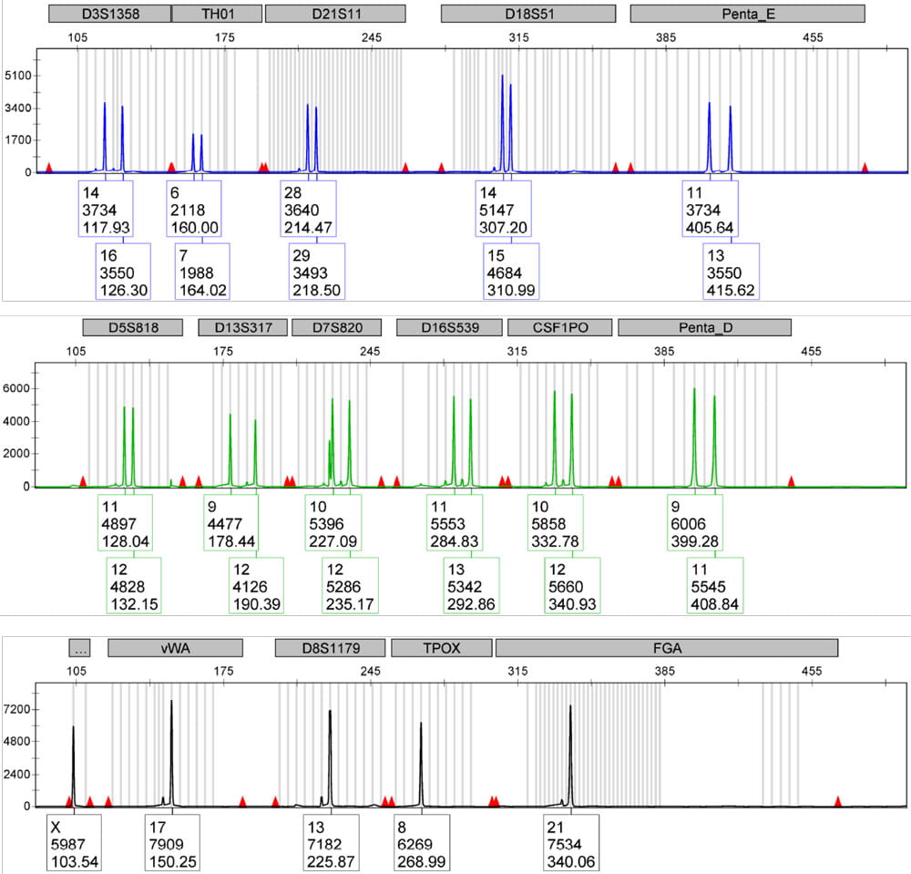Select the D3S1358 locus header
The height and width of the screenshot is (874, 911).
point(109,14)
